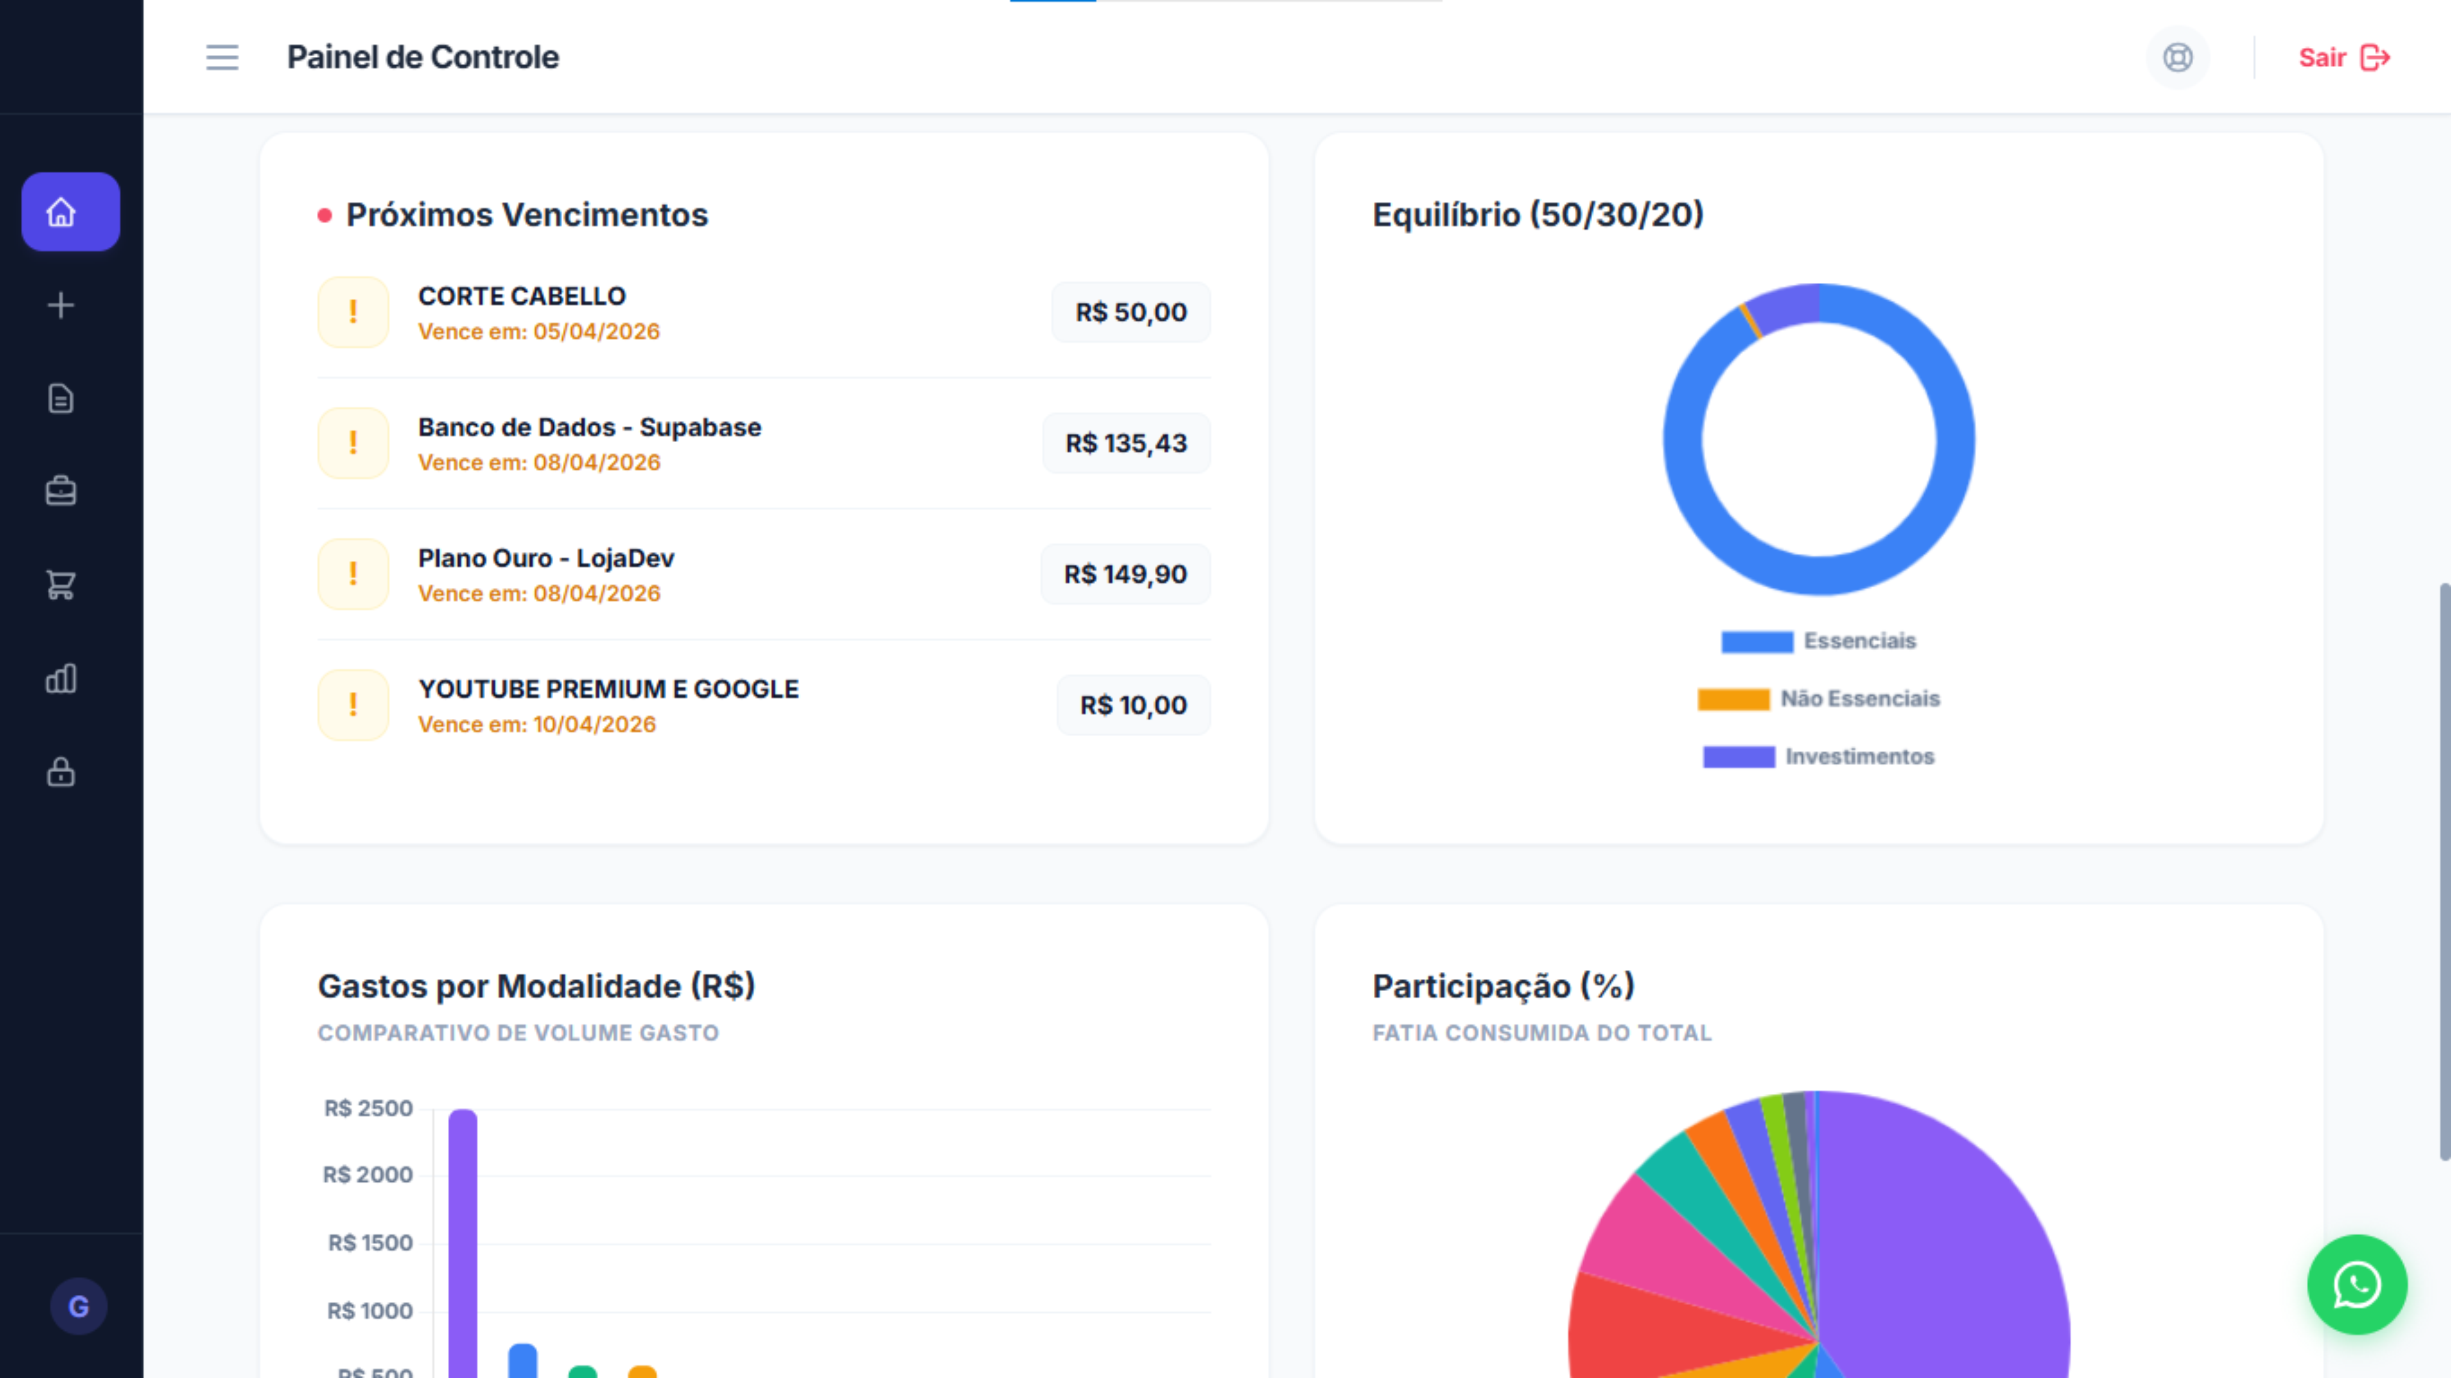Open the WhatsApp chat button
2451x1378 pixels.
pyautogui.click(x=2357, y=1285)
